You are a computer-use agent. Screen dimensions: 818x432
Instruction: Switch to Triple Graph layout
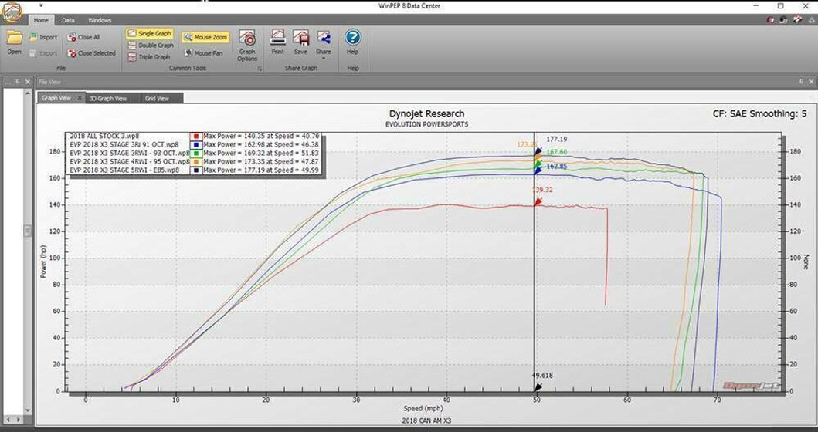[x=148, y=57]
